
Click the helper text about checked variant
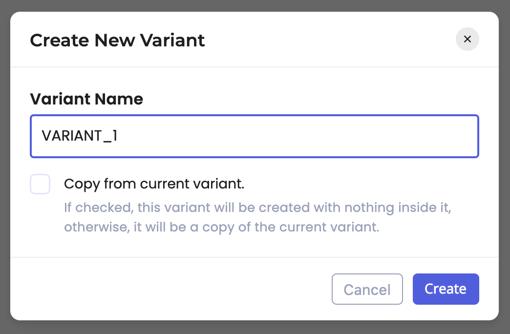[257, 217]
